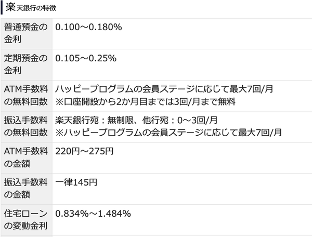Click the 220円 minimum ATM fee
This screenshot has width=312, height=237.
[67, 152]
